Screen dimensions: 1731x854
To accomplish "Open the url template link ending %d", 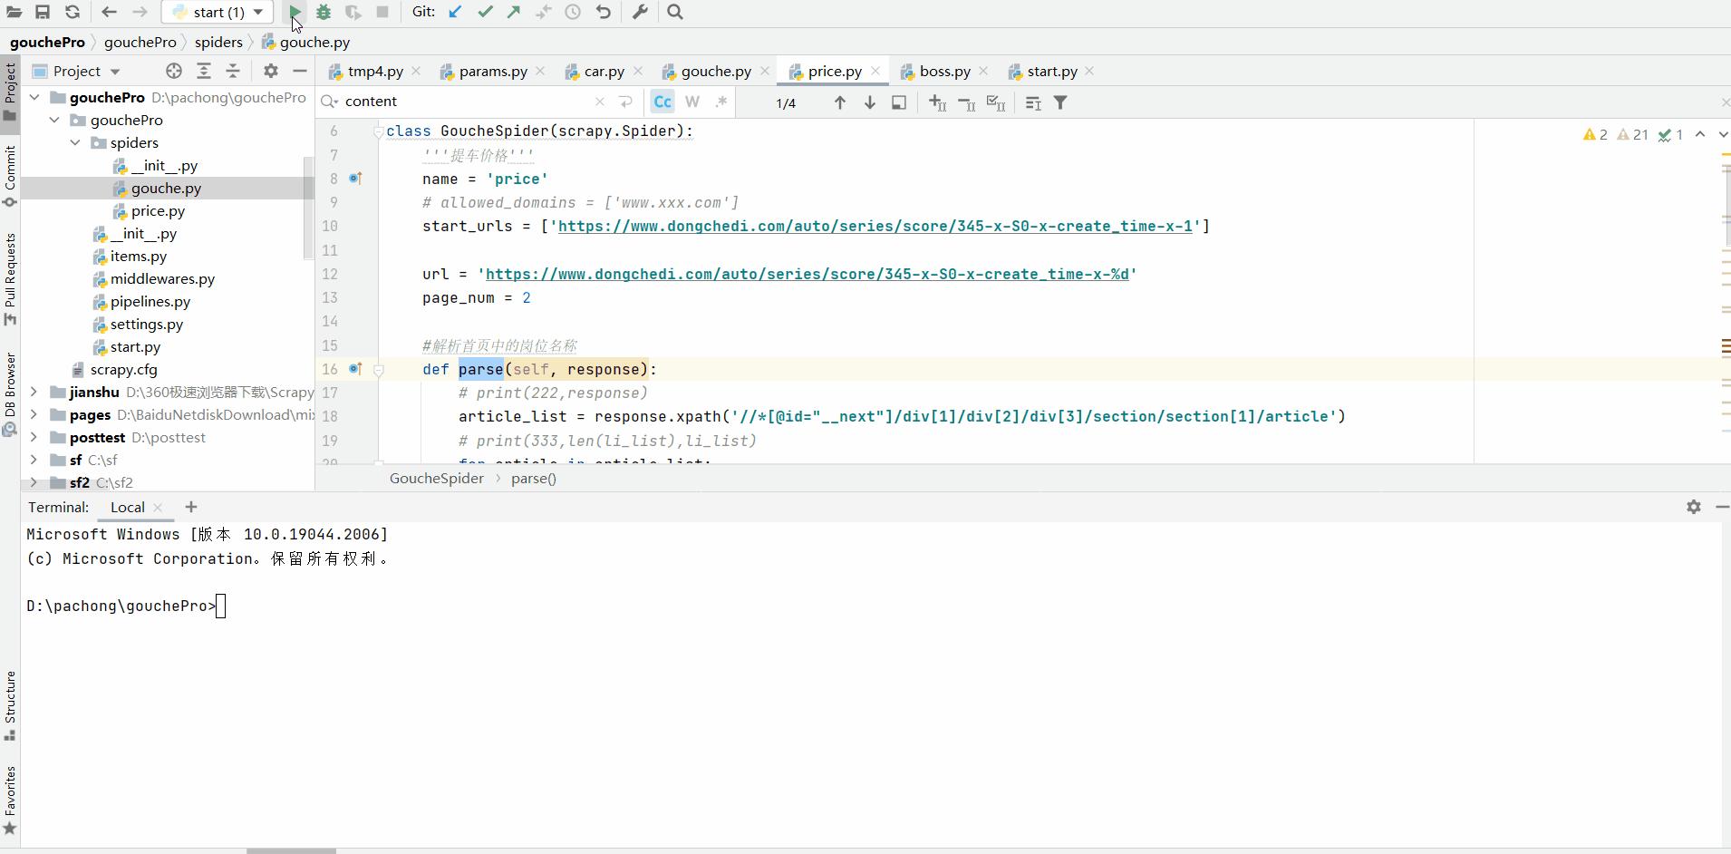I will coord(807,274).
